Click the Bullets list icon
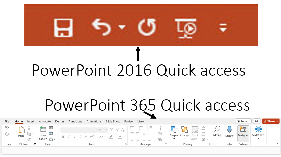 [x=132, y=128]
